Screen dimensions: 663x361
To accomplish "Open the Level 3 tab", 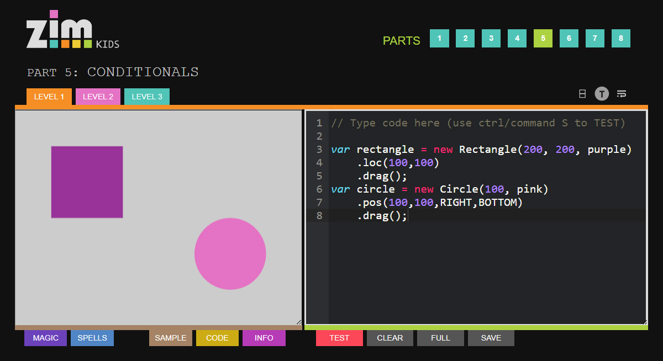I will [x=147, y=97].
